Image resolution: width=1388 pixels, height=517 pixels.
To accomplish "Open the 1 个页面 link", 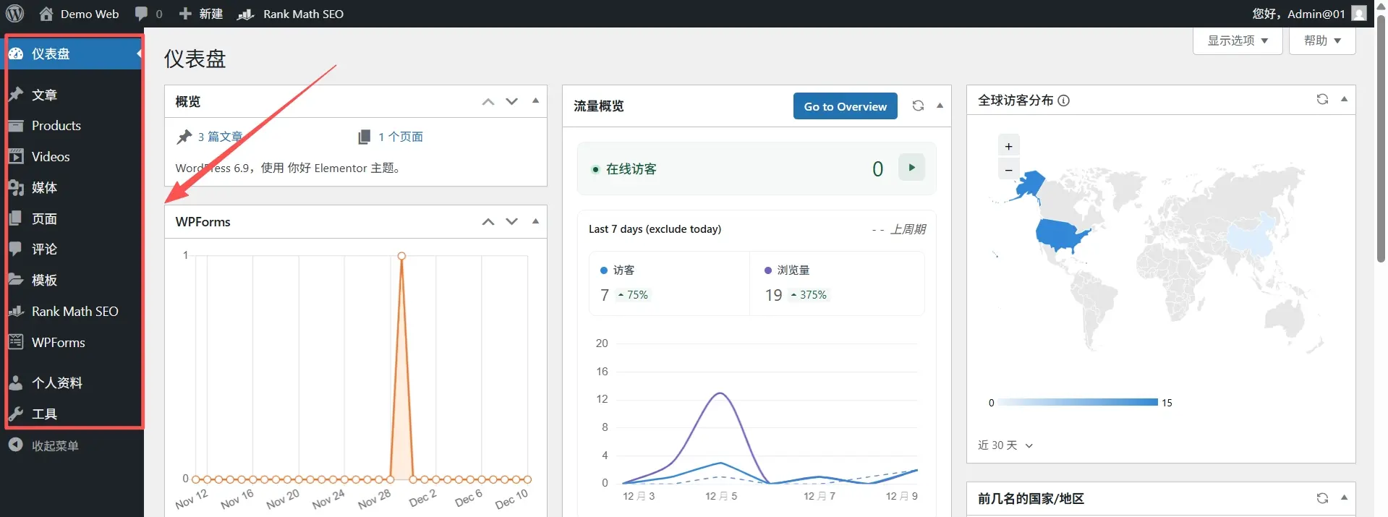I will click(401, 137).
